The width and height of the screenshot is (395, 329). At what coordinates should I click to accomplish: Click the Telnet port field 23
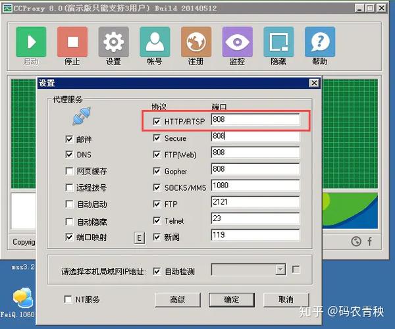pyautogui.click(x=255, y=218)
